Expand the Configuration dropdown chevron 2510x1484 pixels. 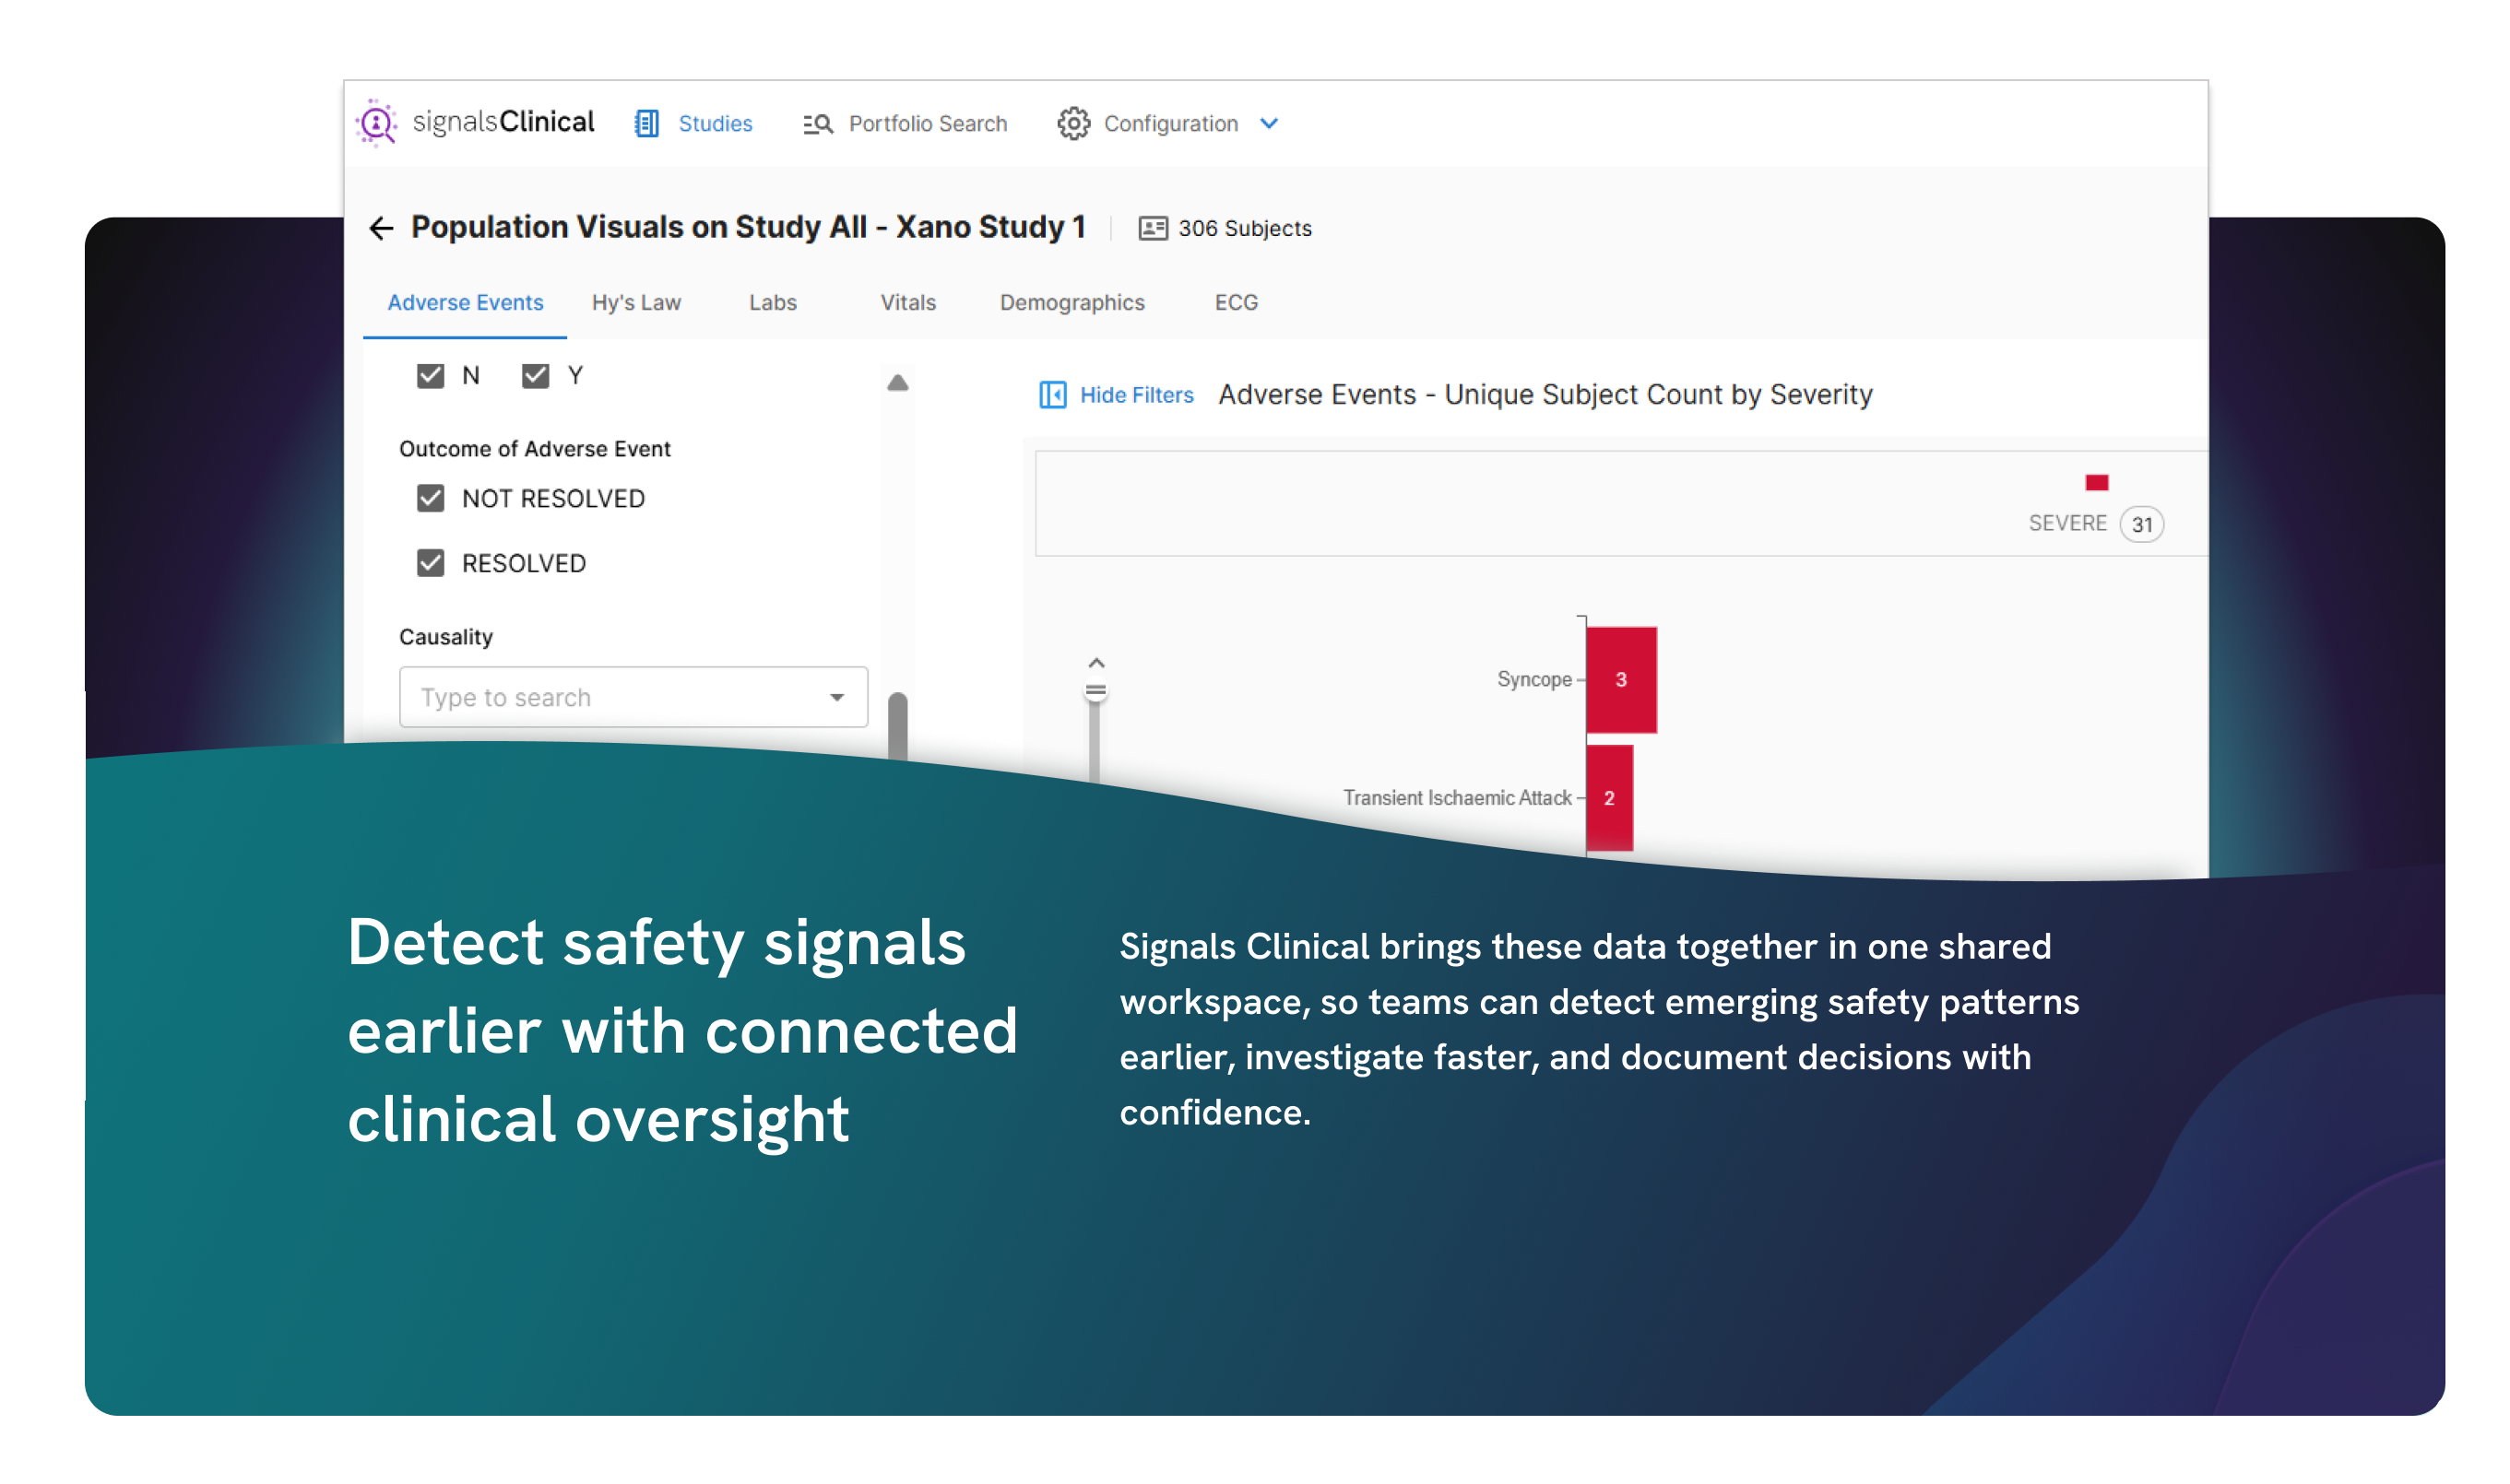(x=1269, y=123)
